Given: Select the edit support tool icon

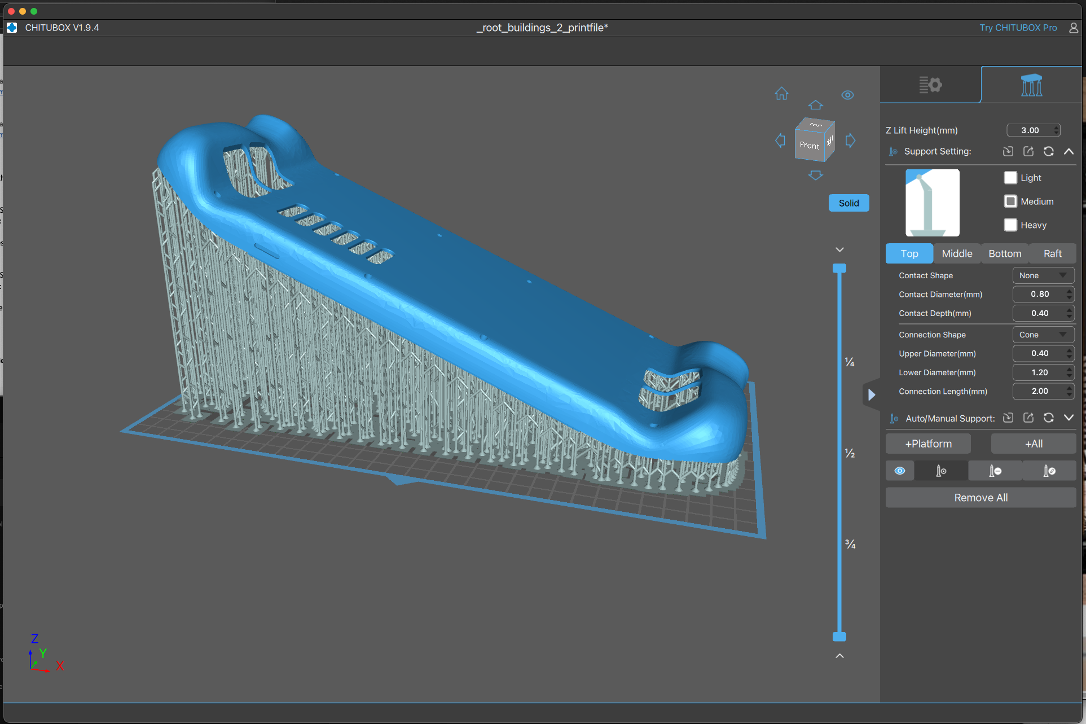Looking at the screenshot, I should tap(1049, 471).
